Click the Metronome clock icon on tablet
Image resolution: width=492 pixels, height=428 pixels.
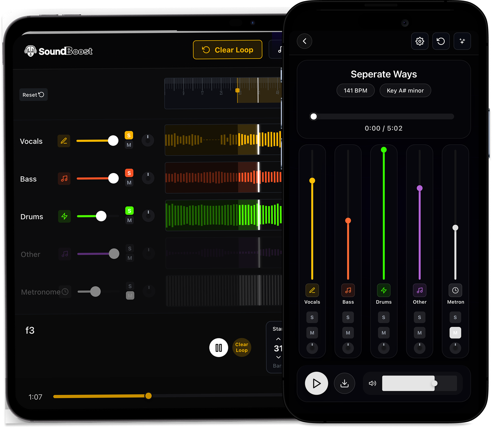point(65,292)
